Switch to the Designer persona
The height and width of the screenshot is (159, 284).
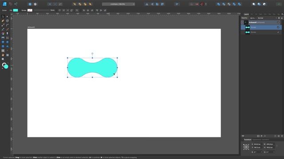pyautogui.click(x=4, y=4)
